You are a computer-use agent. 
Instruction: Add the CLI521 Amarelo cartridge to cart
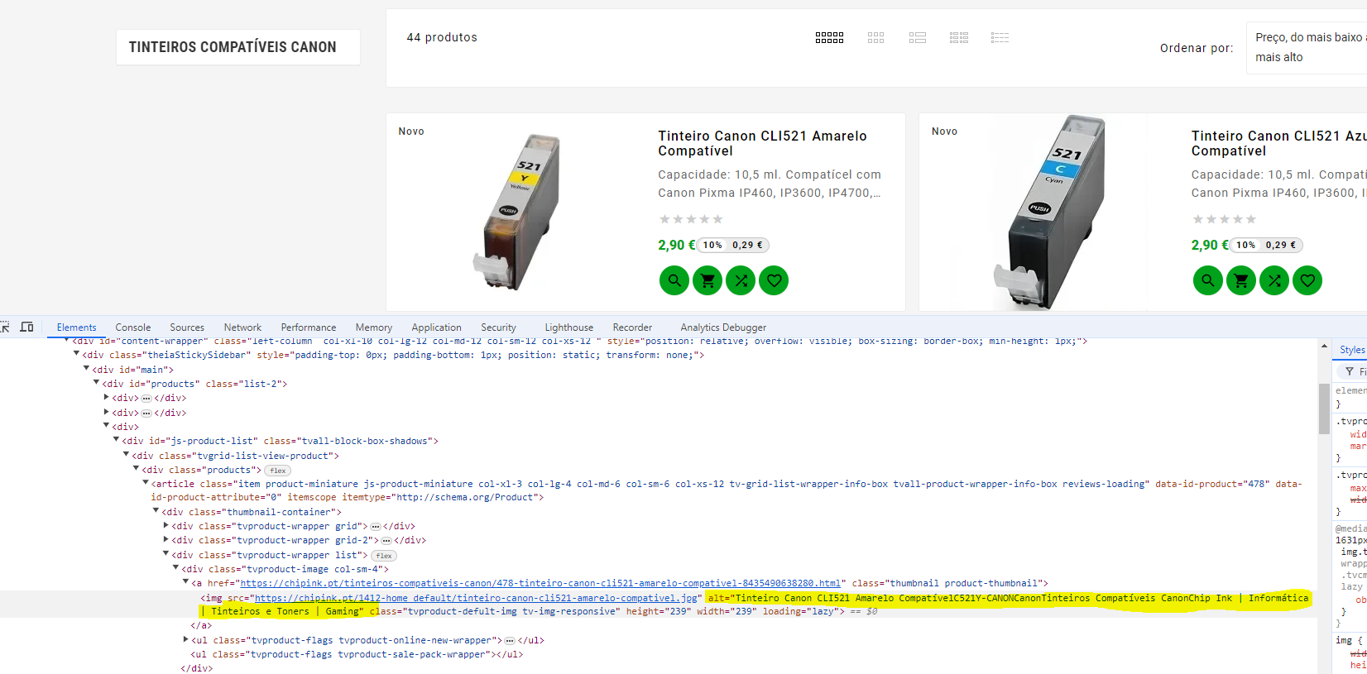(707, 280)
